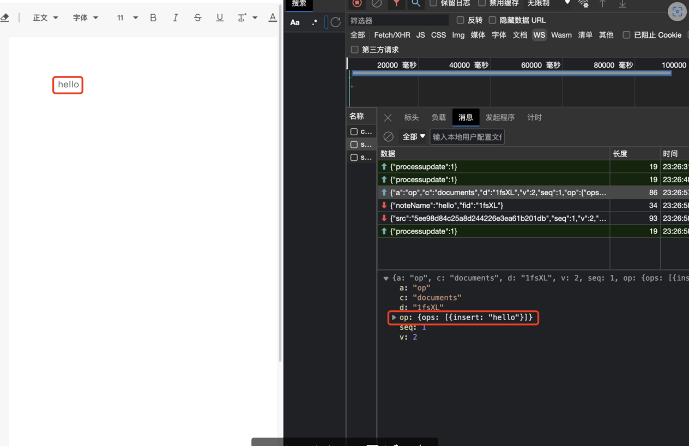Toggle bold formatting in editor toolbar
The image size is (689, 446).
pos(153,18)
